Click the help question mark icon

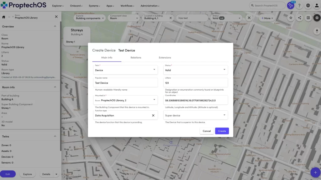[300, 6]
